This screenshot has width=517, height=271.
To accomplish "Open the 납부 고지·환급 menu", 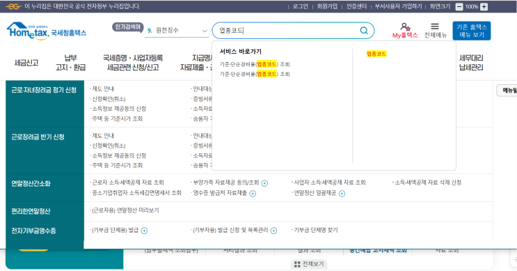I will click(70, 63).
